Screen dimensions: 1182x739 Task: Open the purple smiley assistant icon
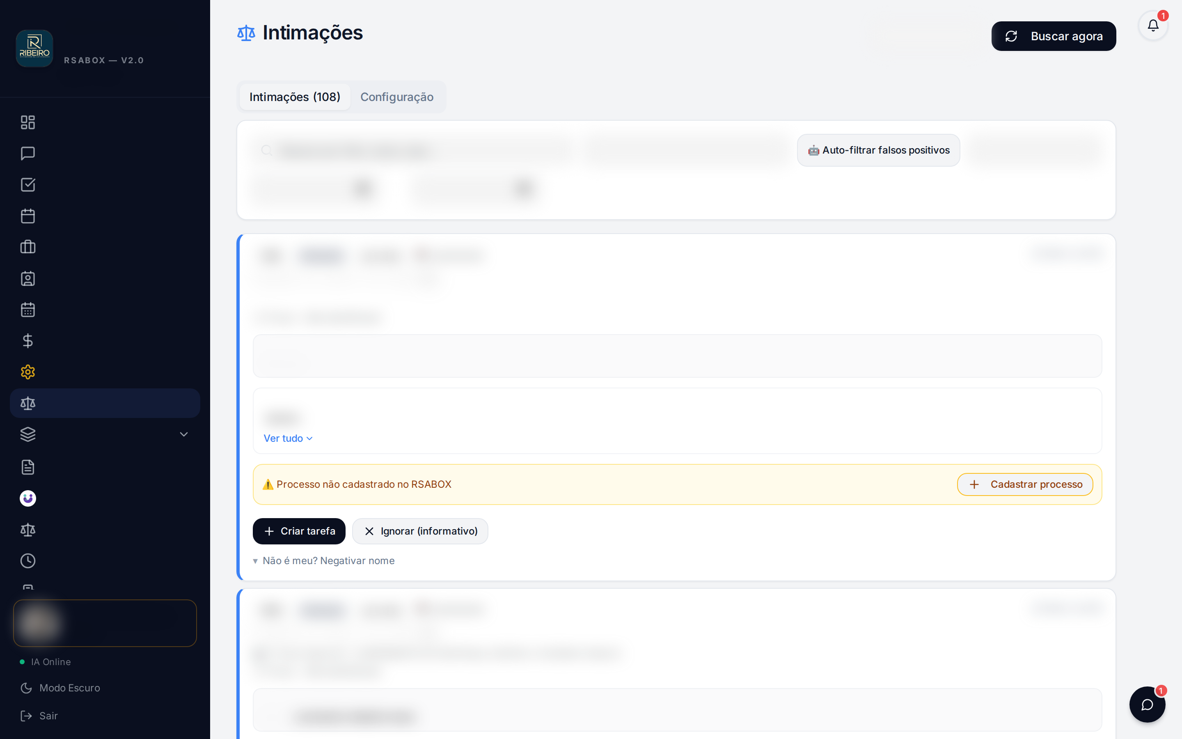point(28,498)
